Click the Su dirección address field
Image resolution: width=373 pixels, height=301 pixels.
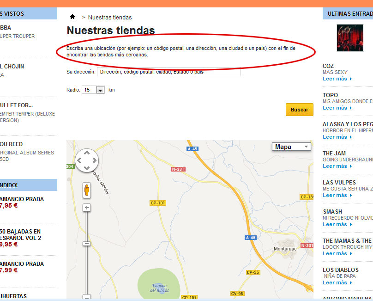[x=169, y=72]
